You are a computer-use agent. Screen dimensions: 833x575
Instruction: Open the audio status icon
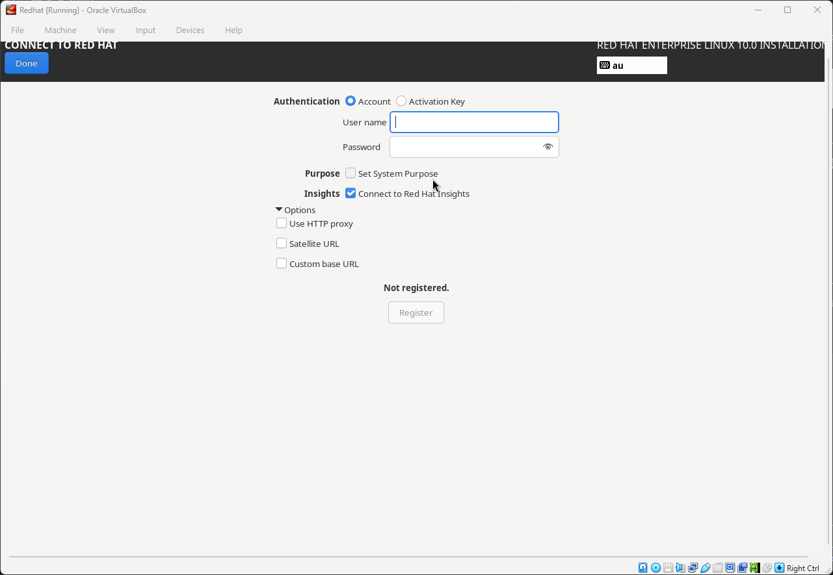pyautogui.click(x=680, y=567)
